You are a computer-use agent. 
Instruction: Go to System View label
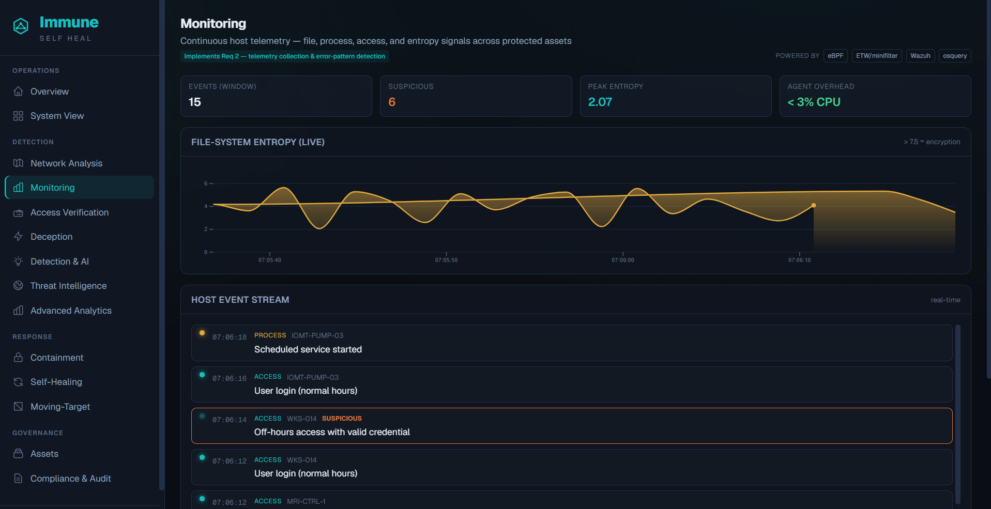click(57, 116)
